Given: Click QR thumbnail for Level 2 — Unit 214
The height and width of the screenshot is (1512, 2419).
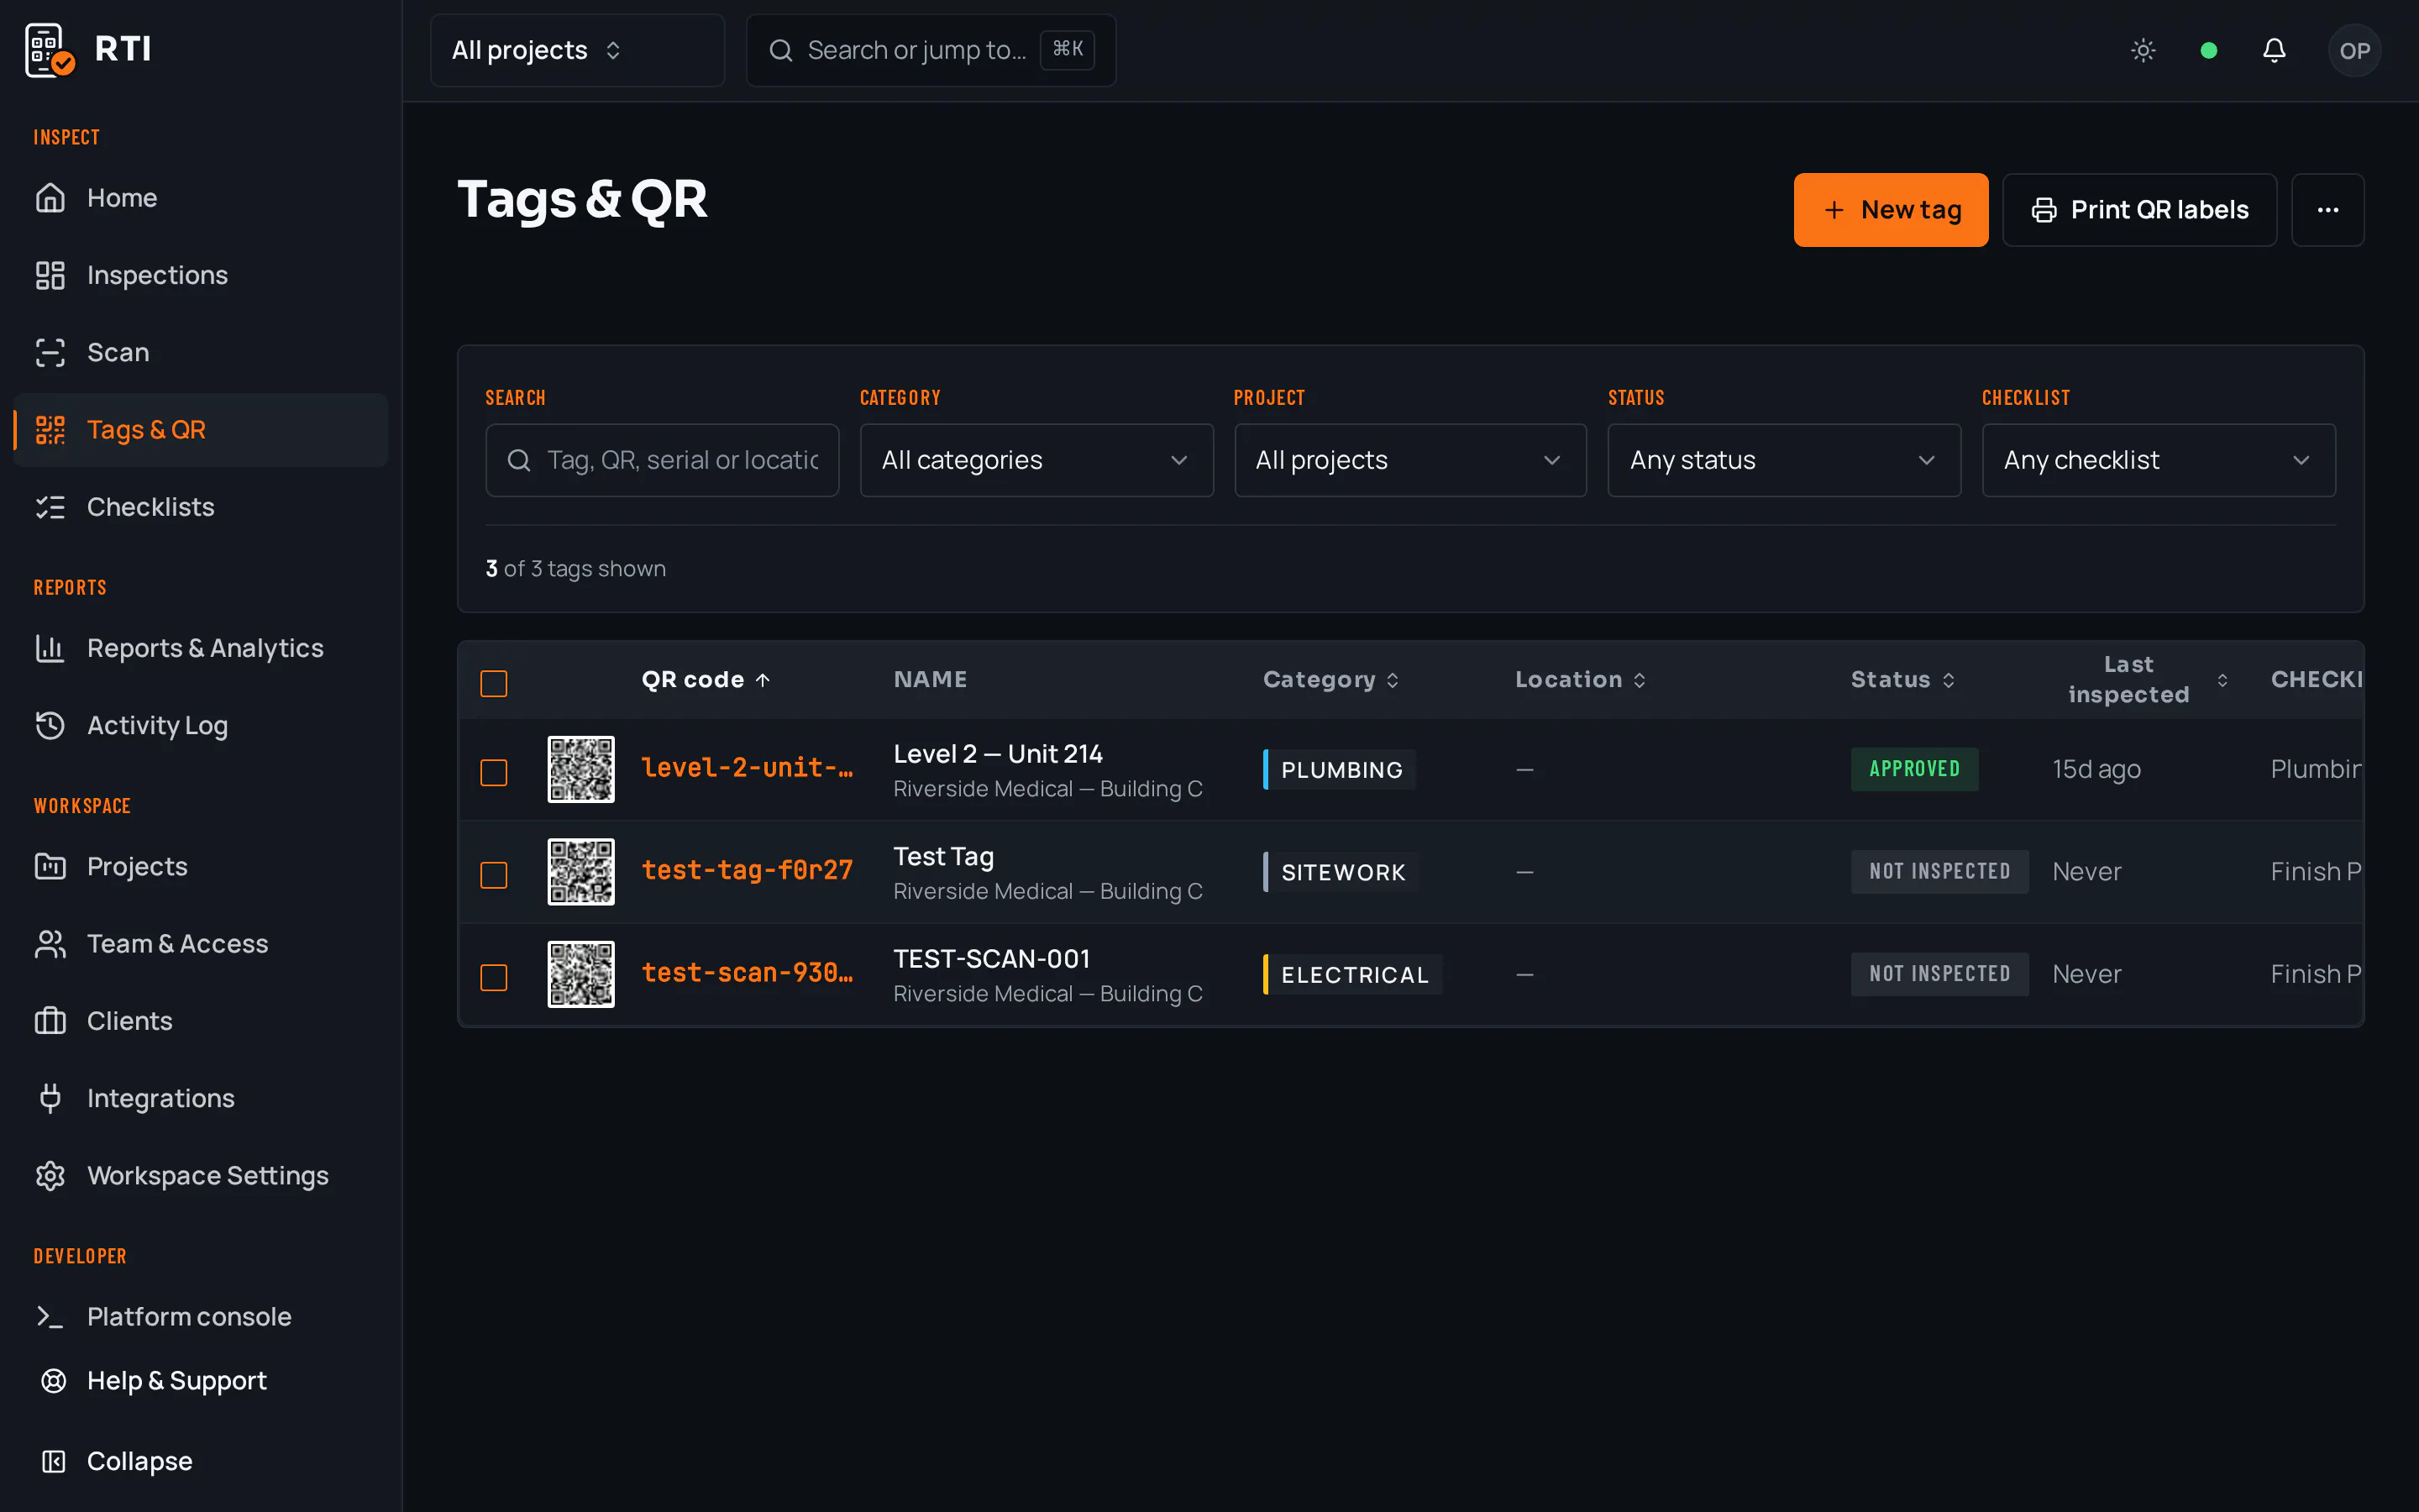Looking at the screenshot, I should point(580,769).
